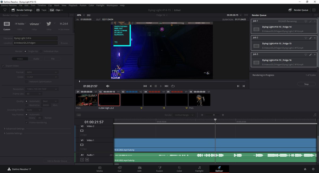Choose the YouTube render preset
This screenshot has width=319, height=173.
click(19, 24)
